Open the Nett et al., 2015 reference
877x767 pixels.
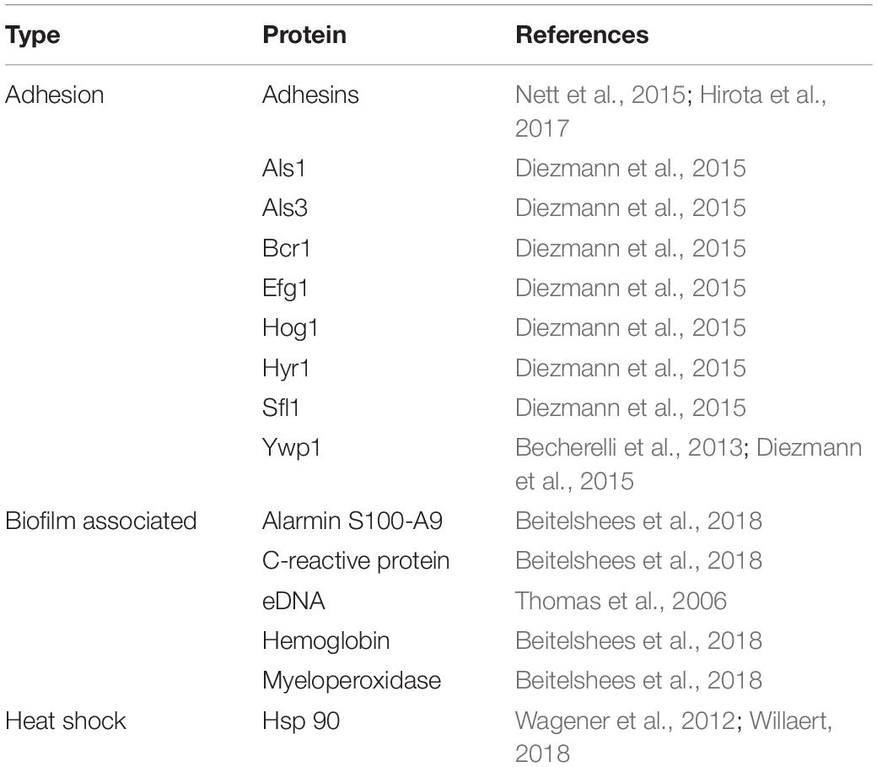click(600, 95)
